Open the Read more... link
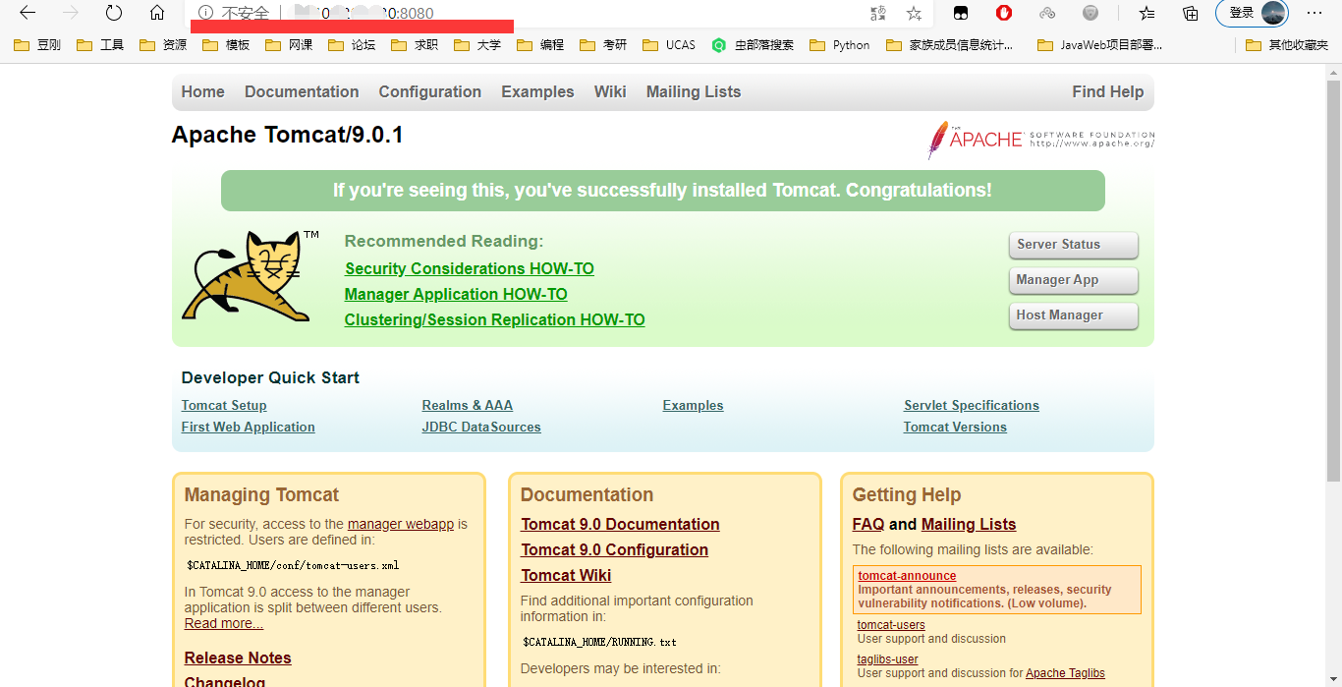 [x=224, y=623]
